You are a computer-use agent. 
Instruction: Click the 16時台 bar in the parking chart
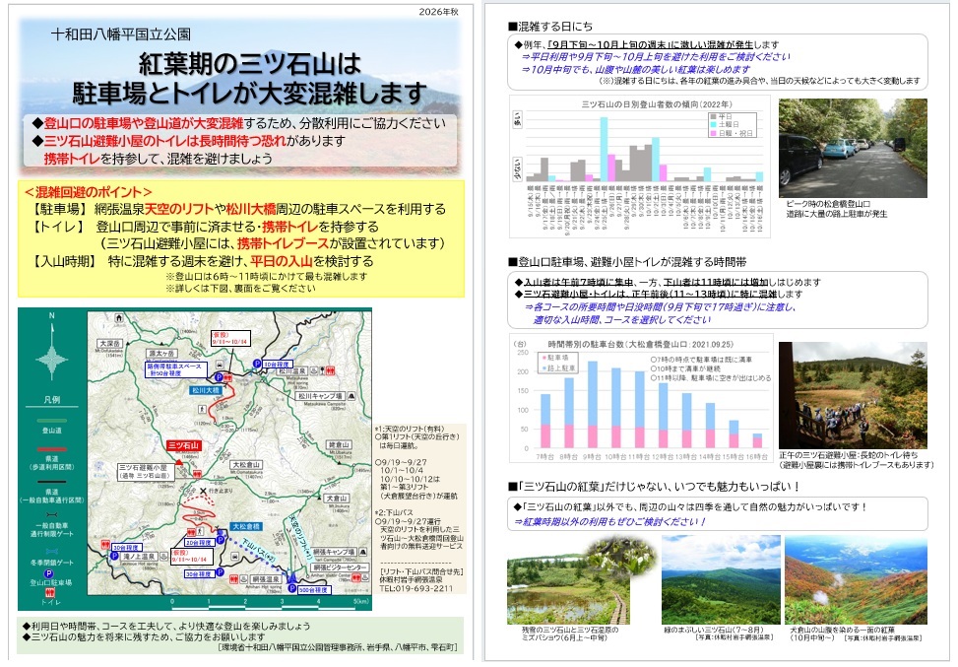(x=757, y=440)
